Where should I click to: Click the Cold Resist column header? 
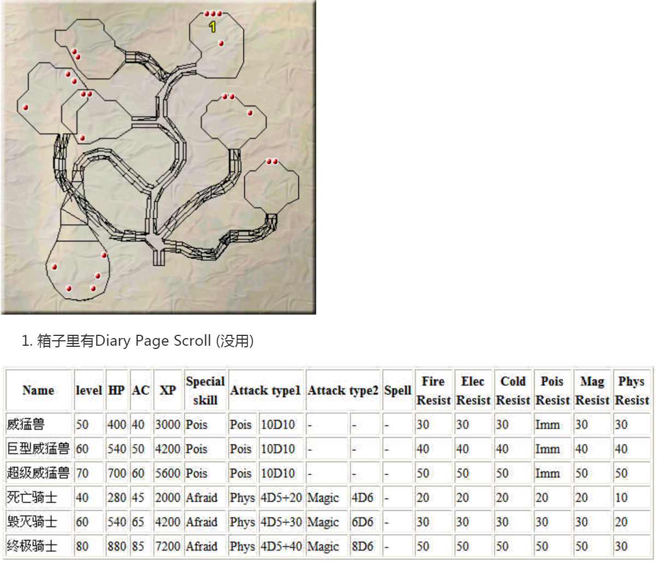point(513,391)
